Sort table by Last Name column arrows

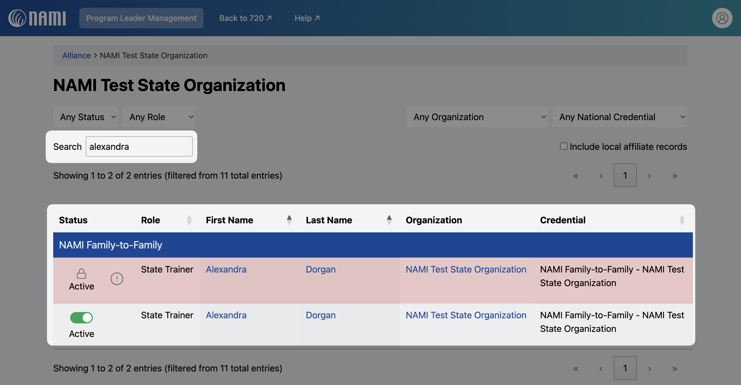click(x=389, y=220)
